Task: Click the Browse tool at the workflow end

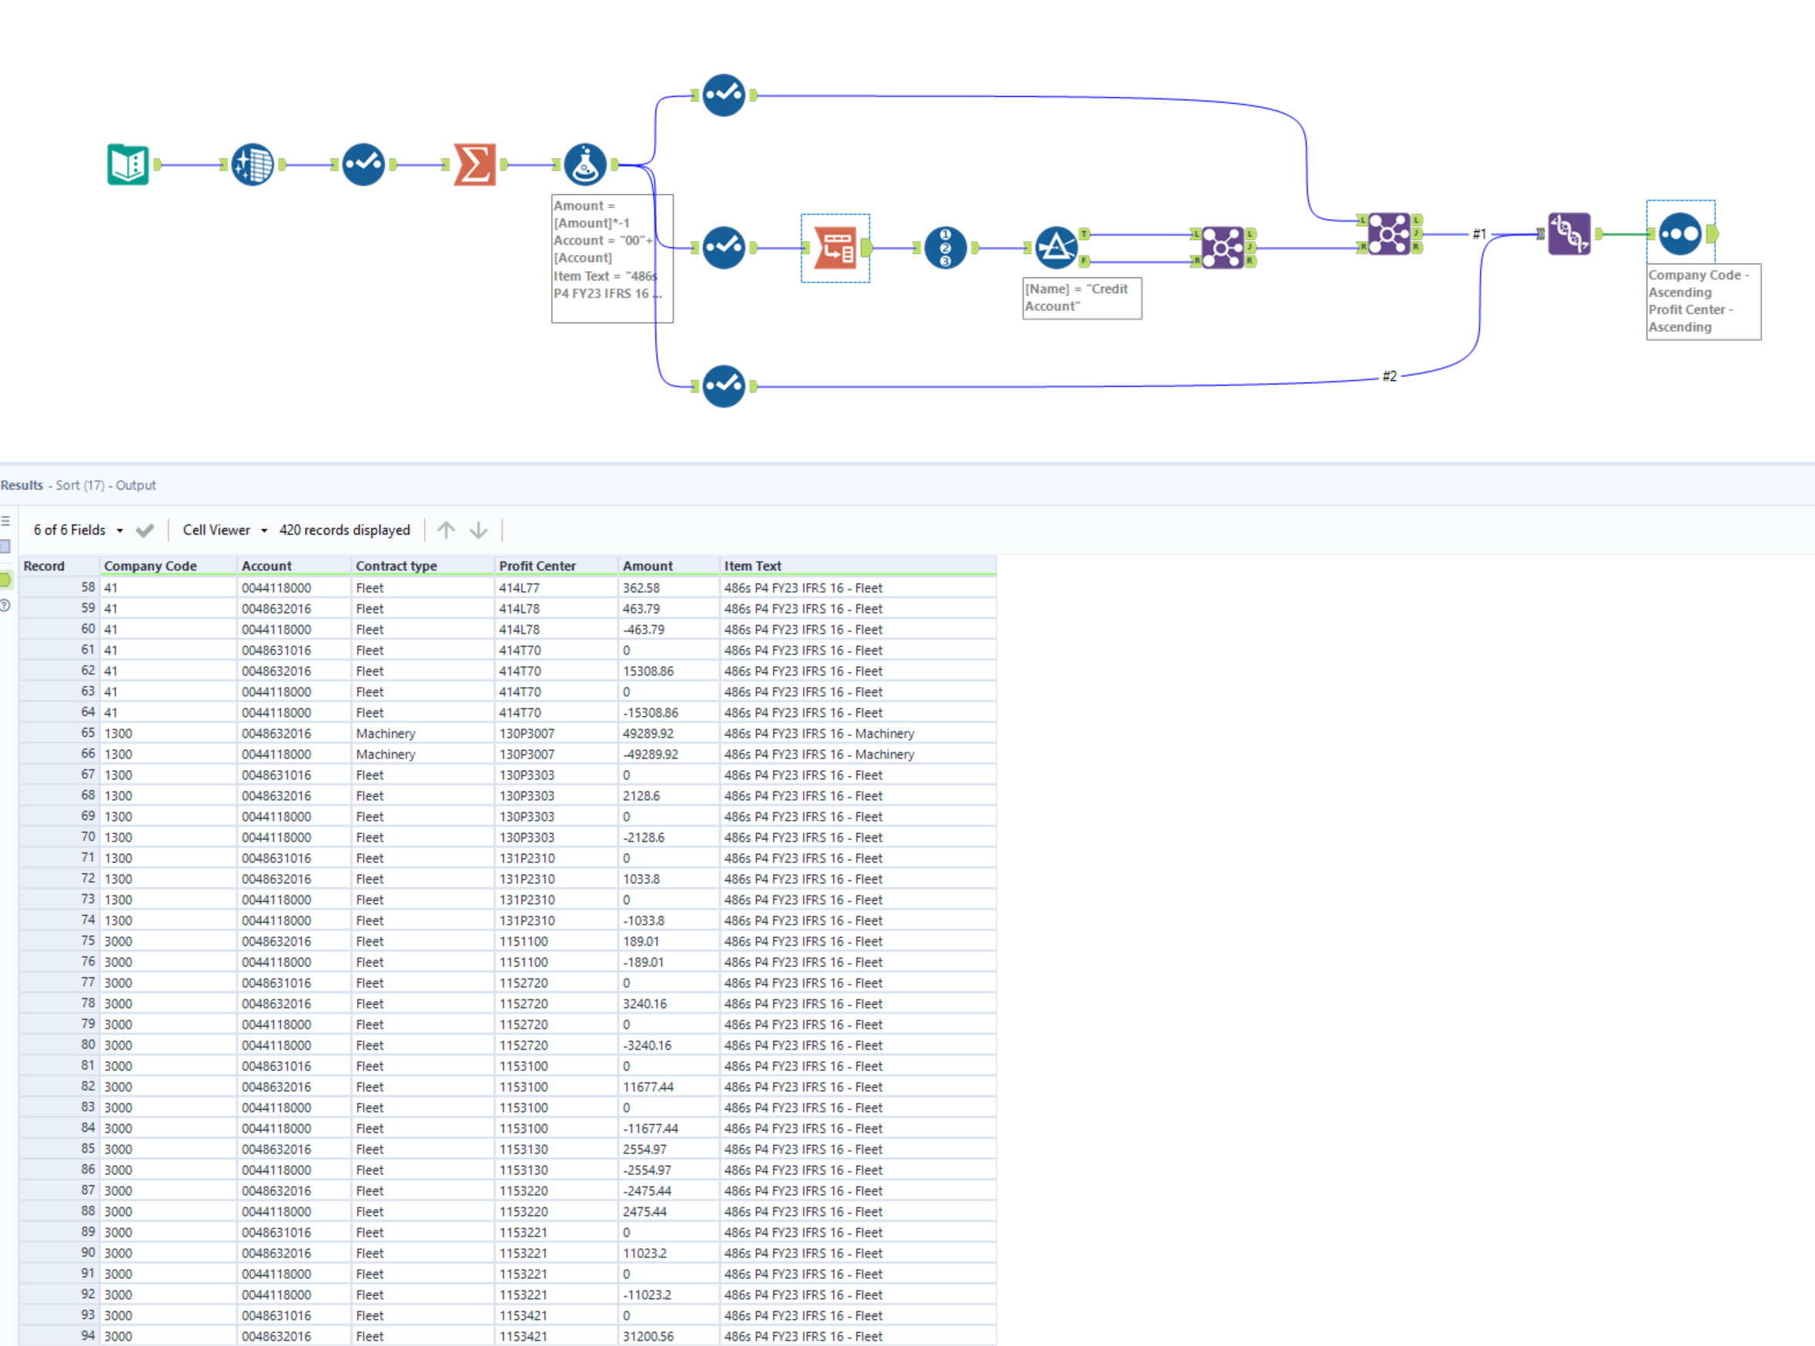Action: coord(1680,235)
